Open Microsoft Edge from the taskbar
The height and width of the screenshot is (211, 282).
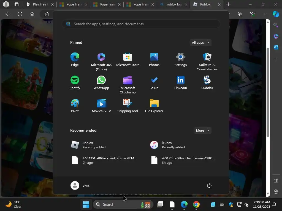point(184,204)
